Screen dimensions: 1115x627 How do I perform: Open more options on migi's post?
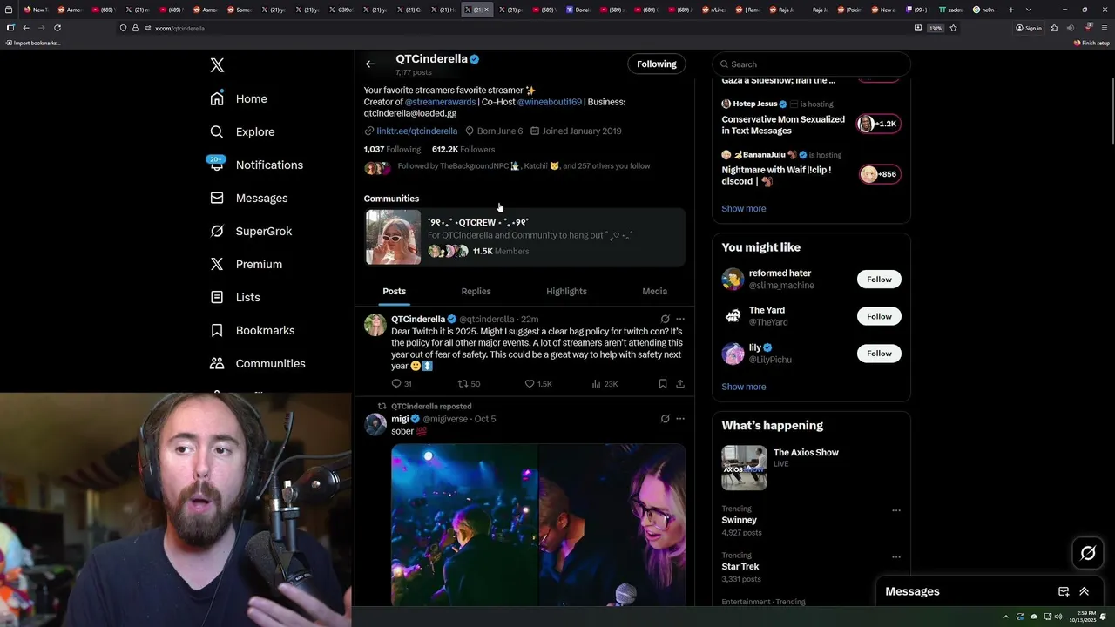pos(680,419)
